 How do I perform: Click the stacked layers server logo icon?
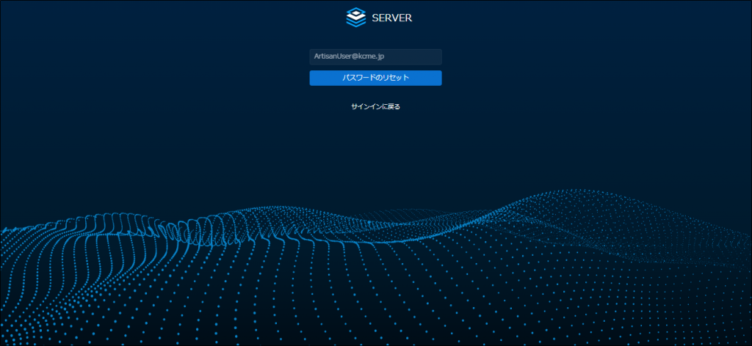click(356, 18)
